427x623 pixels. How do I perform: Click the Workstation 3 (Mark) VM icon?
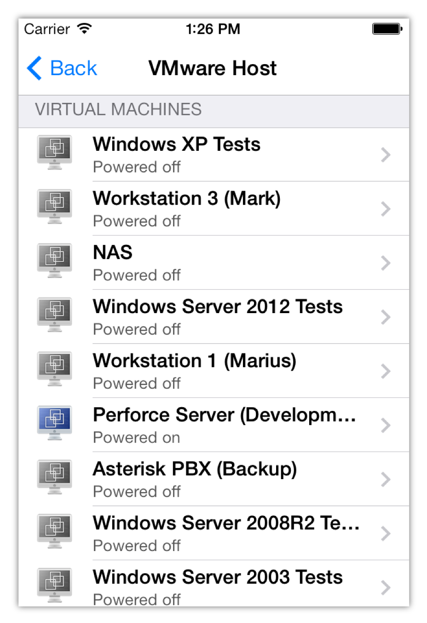(x=55, y=207)
